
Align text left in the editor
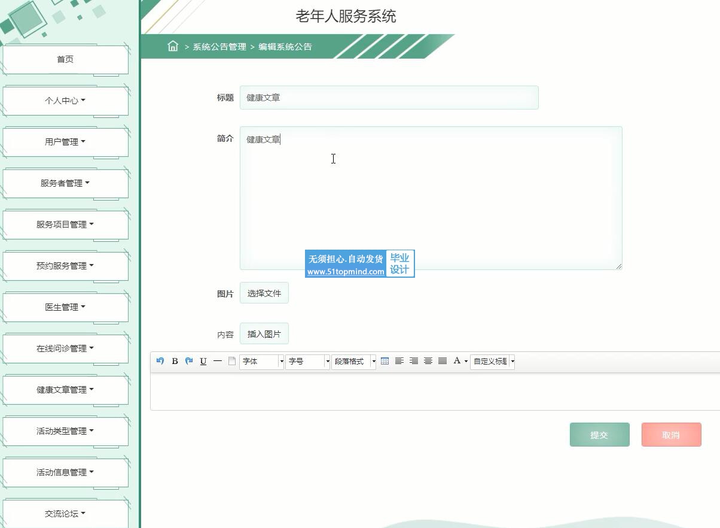click(x=399, y=361)
